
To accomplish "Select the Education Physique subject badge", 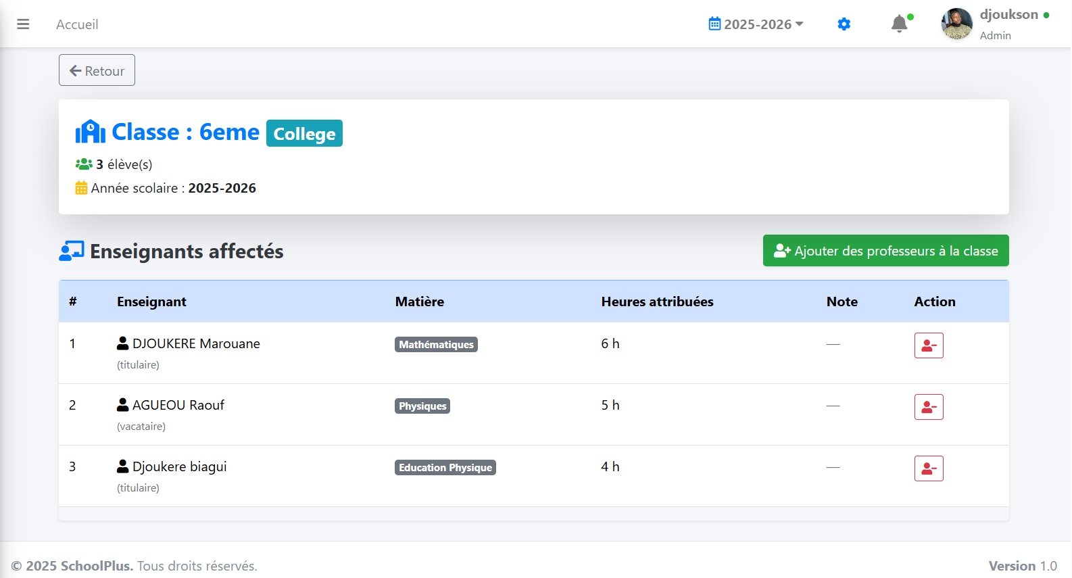I will [x=445, y=468].
